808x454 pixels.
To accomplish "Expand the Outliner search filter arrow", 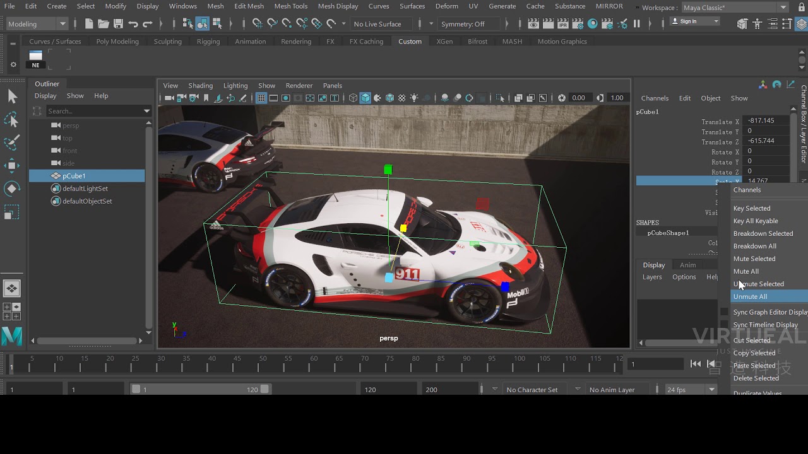I will [x=146, y=111].
